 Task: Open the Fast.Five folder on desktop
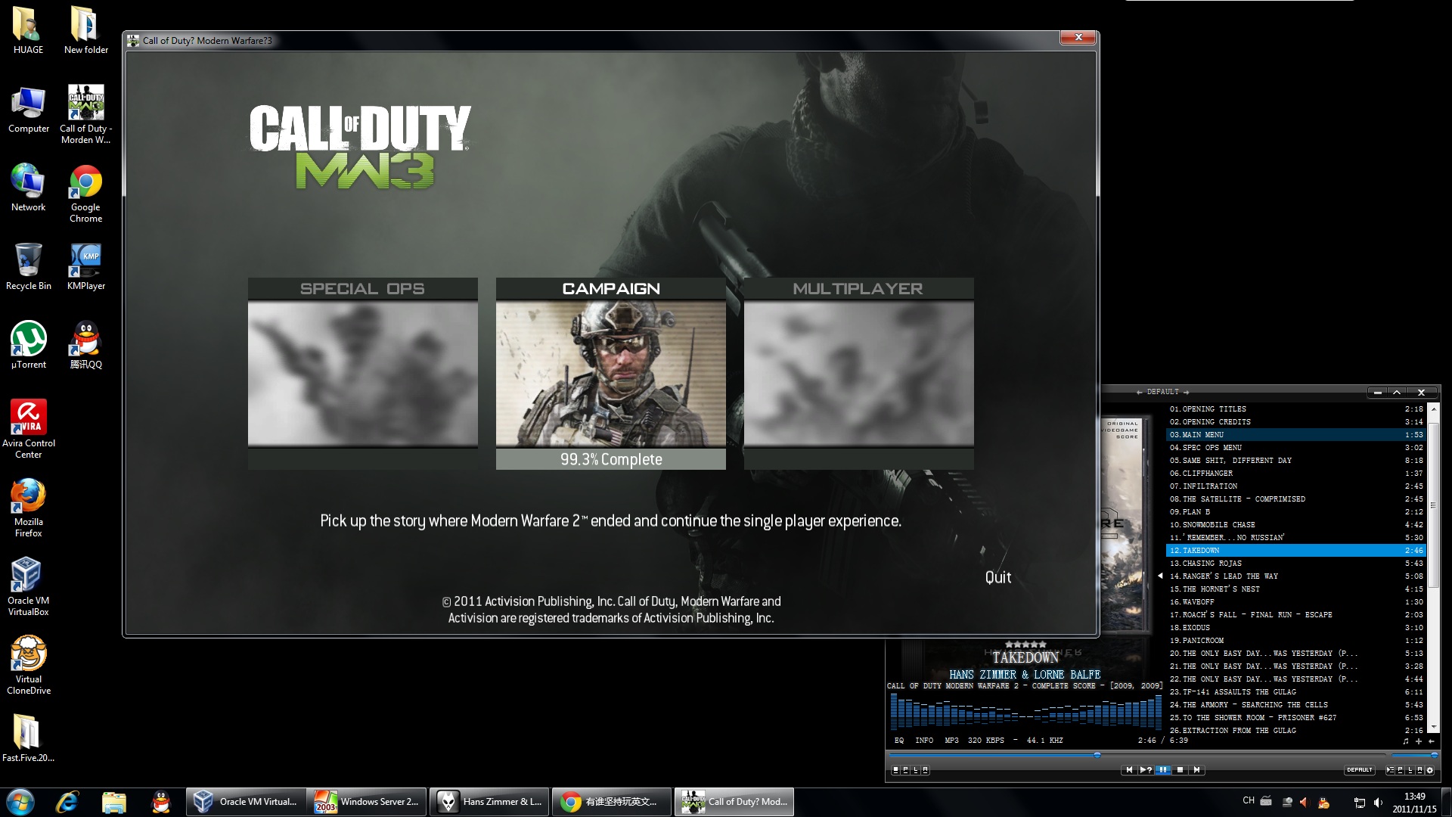tap(28, 738)
